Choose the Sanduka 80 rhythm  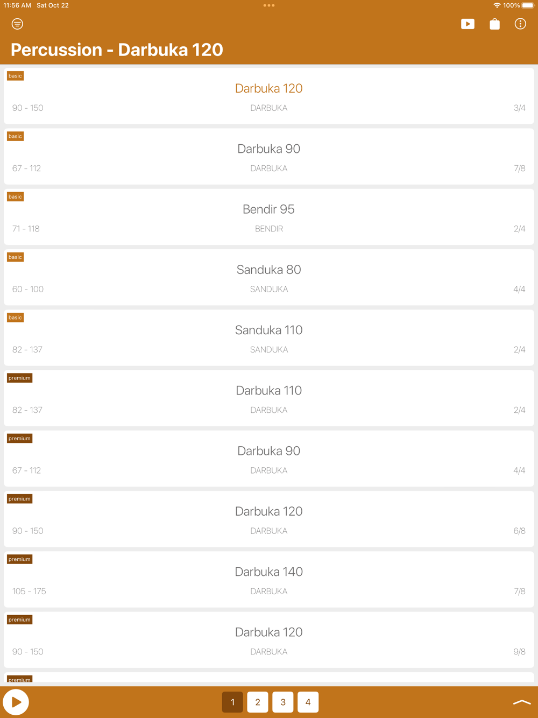point(269,277)
